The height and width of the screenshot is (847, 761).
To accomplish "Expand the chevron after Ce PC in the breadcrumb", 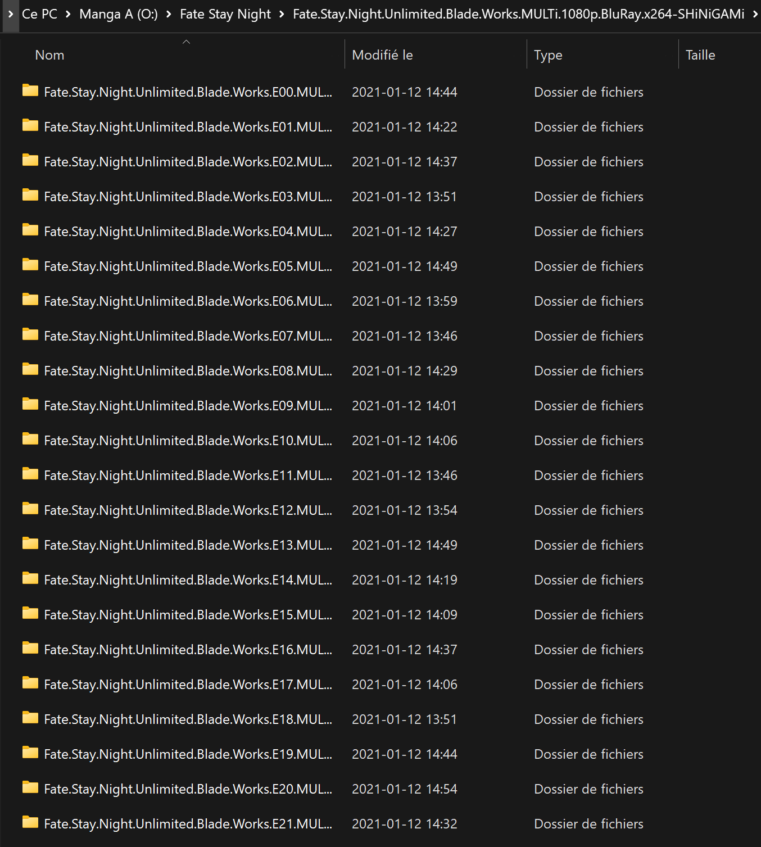I will pyautogui.click(x=68, y=14).
